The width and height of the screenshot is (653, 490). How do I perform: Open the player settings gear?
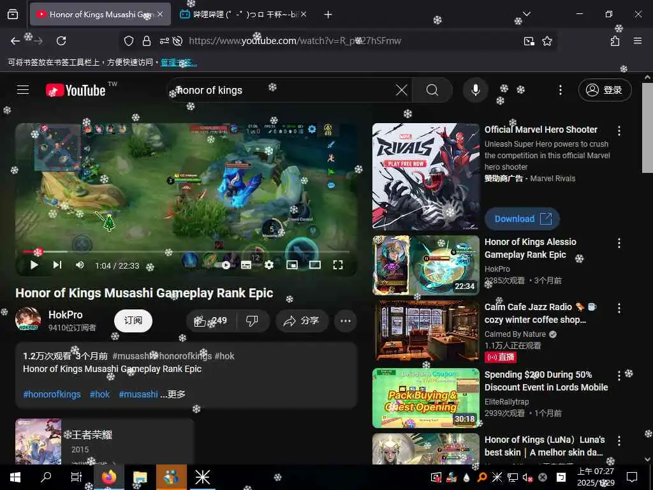[269, 265]
